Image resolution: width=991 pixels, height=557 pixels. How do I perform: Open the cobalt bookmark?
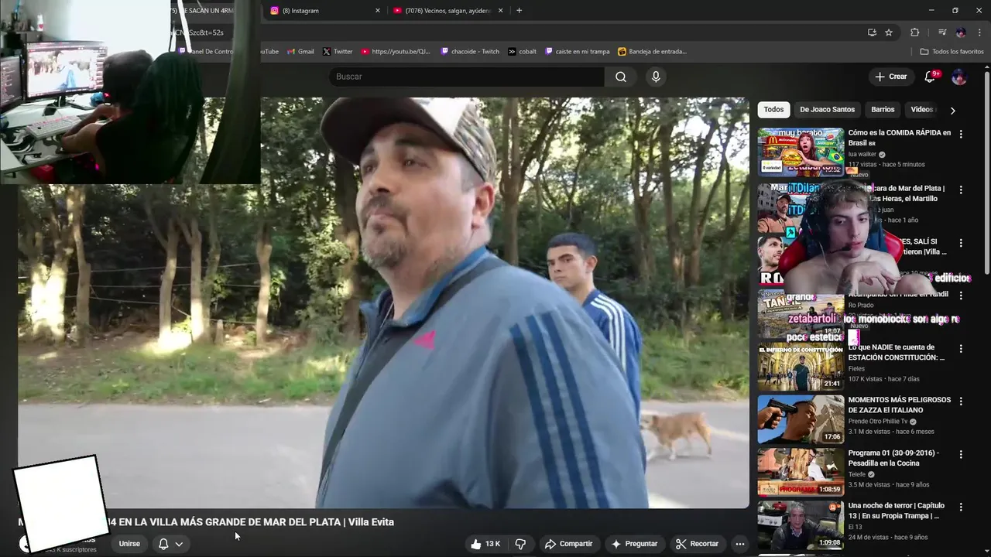click(523, 52)
